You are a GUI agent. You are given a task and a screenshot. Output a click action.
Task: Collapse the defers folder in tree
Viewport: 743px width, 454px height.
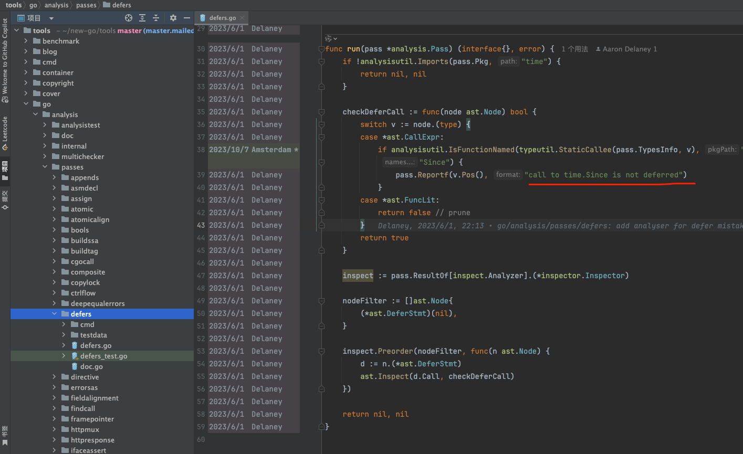(x=55, y=314)
